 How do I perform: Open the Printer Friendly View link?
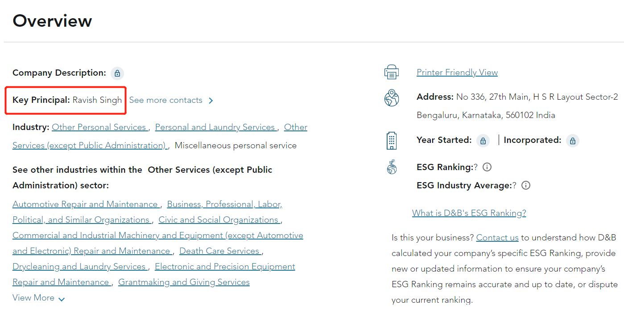[457, 72]
